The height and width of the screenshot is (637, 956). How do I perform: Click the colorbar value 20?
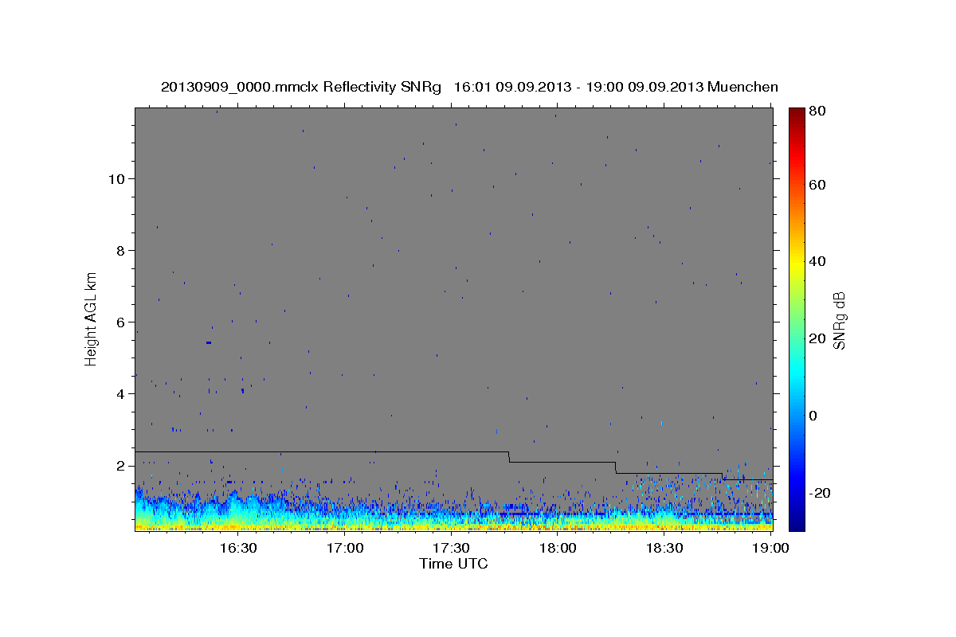[818, 338]
